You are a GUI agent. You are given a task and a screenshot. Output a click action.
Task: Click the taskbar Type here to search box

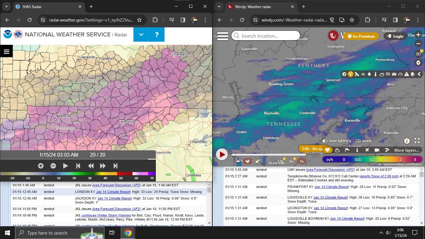(x=60, y=233)
